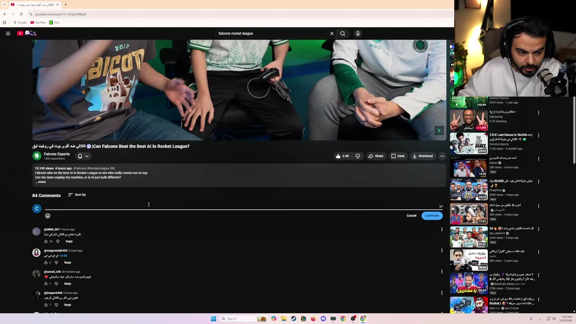Open the bookmarks apps grid icon
576x324 pixels.
pyautogui.click(x=4, y=22)
